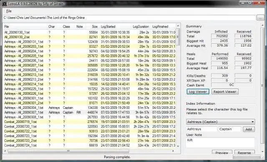Click the 448074 size cell
Image resolution: width=267 pixels, height=162 pixels.
pyautogui.click(x=93, y=112)
